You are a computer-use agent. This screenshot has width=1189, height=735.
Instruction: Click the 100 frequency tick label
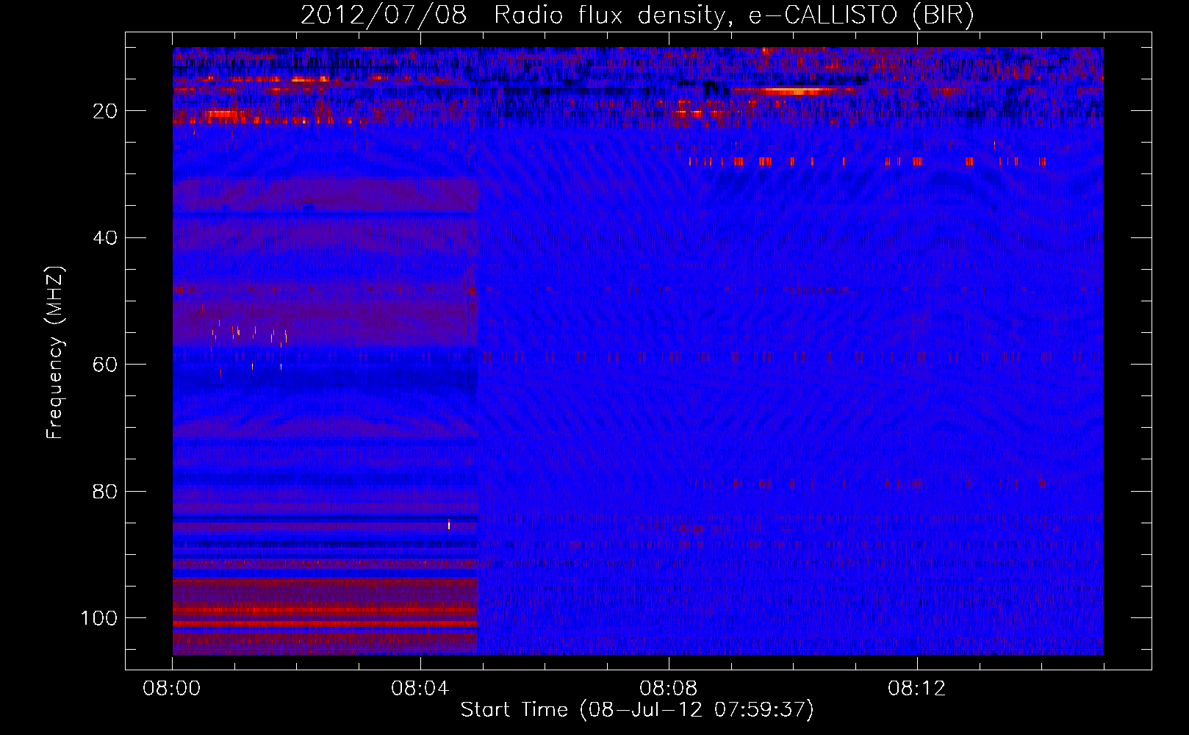[x=99, y=618]
